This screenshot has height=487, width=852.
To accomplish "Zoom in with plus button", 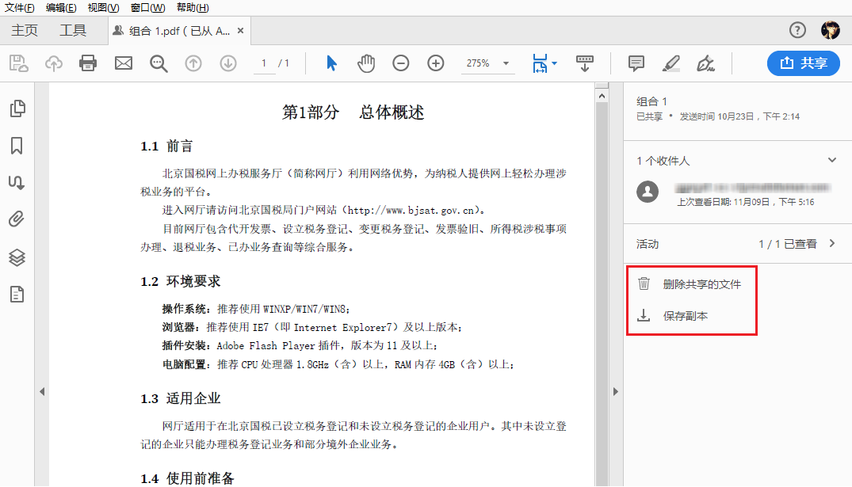I will 436,63.
